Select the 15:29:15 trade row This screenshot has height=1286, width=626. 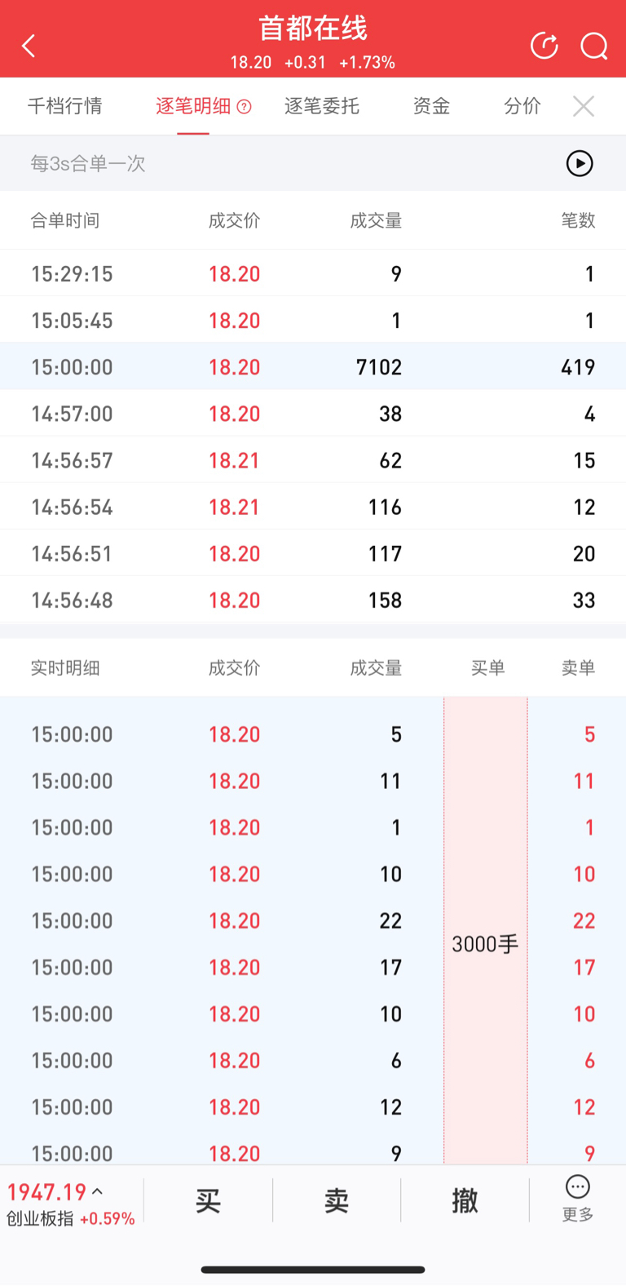pos(313,273)
